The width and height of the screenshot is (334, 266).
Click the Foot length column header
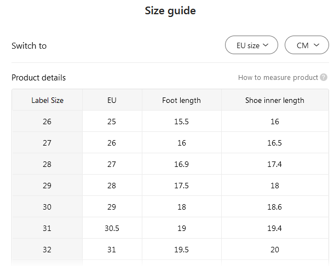(x=181, y=100)
